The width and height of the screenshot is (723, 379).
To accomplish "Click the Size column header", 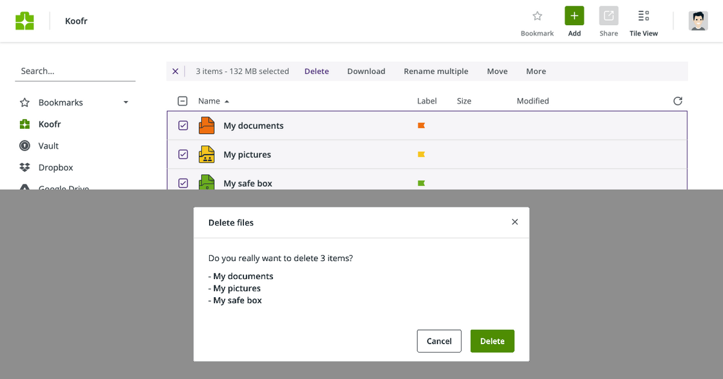I will click(464, 101).
